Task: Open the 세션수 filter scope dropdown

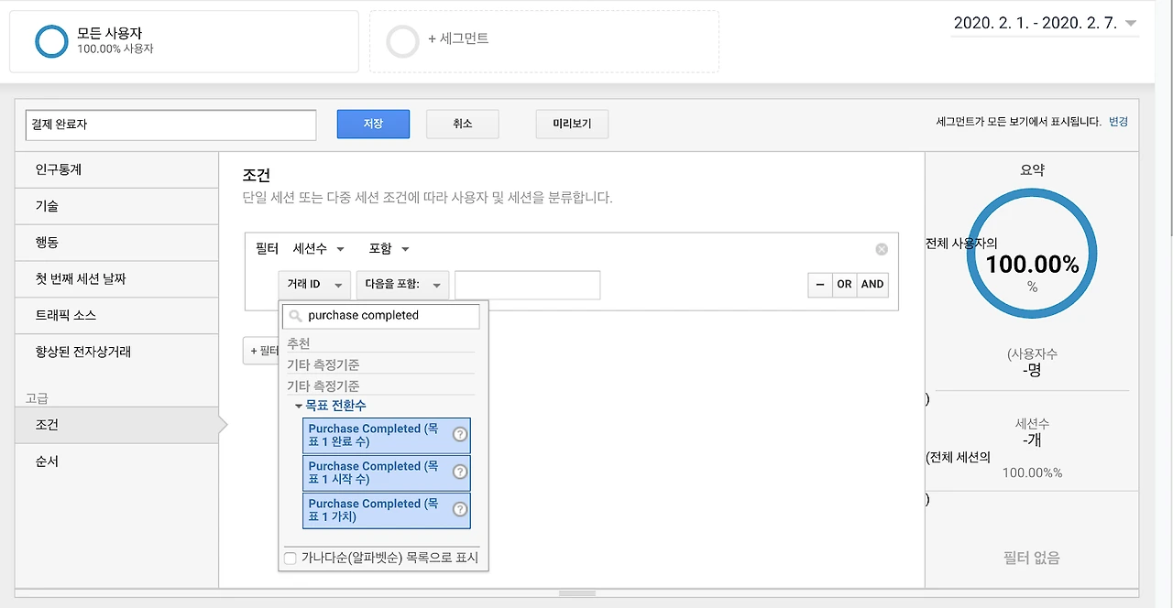Action: tap(318, 249)
